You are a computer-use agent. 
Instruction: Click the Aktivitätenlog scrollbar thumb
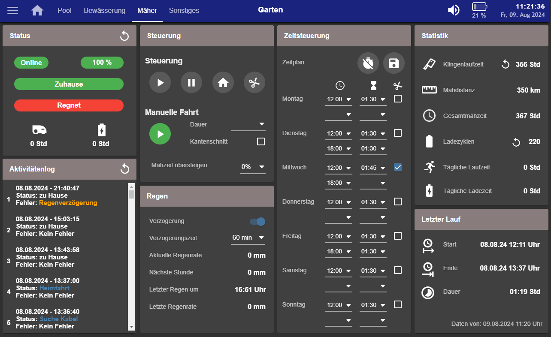tap(132, 194)
